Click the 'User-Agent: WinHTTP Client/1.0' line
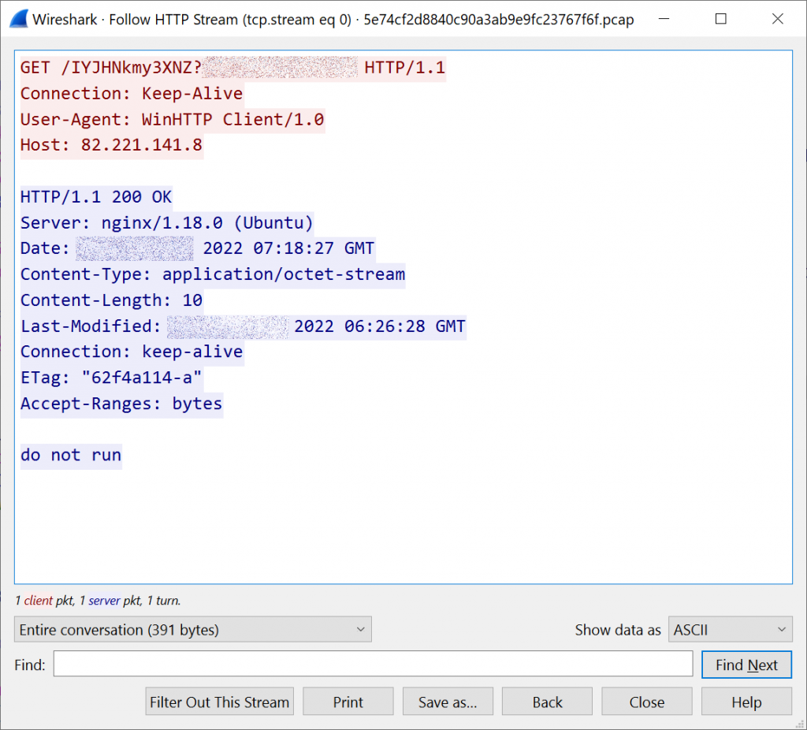This screenshot has width=807, height=730. click(x=172, y=120)
